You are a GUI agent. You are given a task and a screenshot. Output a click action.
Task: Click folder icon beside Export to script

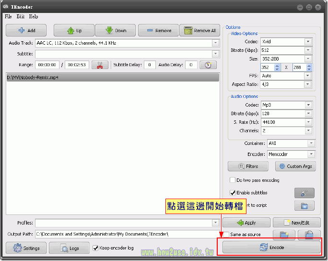click(x=304, y=206)
